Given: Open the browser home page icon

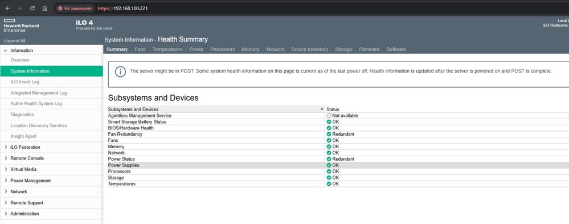Looking at the screenshot, I should 44,8.
